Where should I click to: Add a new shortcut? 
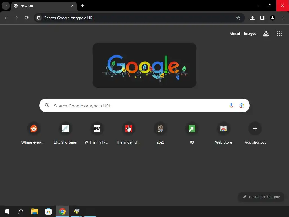click(255, 129)
